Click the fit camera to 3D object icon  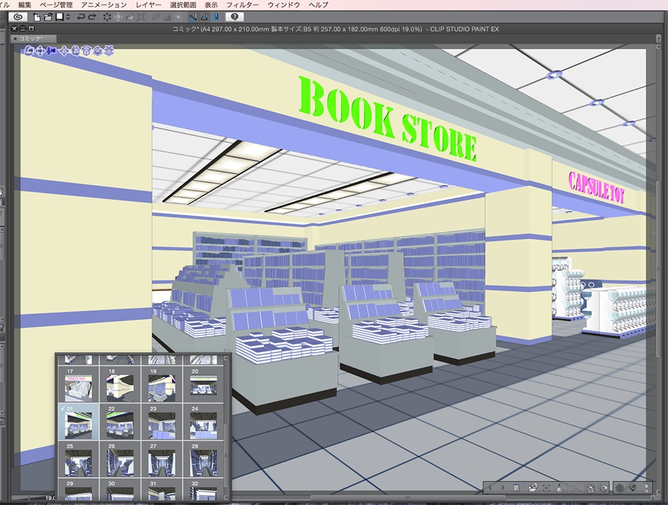(546, 488)
